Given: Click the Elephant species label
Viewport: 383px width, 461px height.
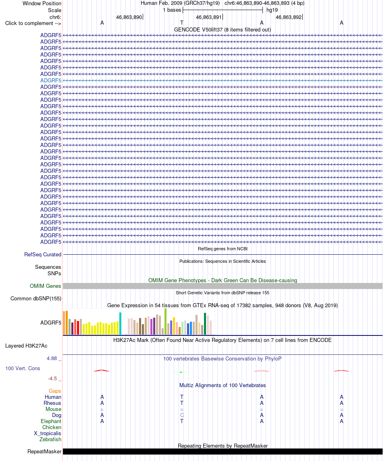Looking at the screenshot, I should (51, 421).
